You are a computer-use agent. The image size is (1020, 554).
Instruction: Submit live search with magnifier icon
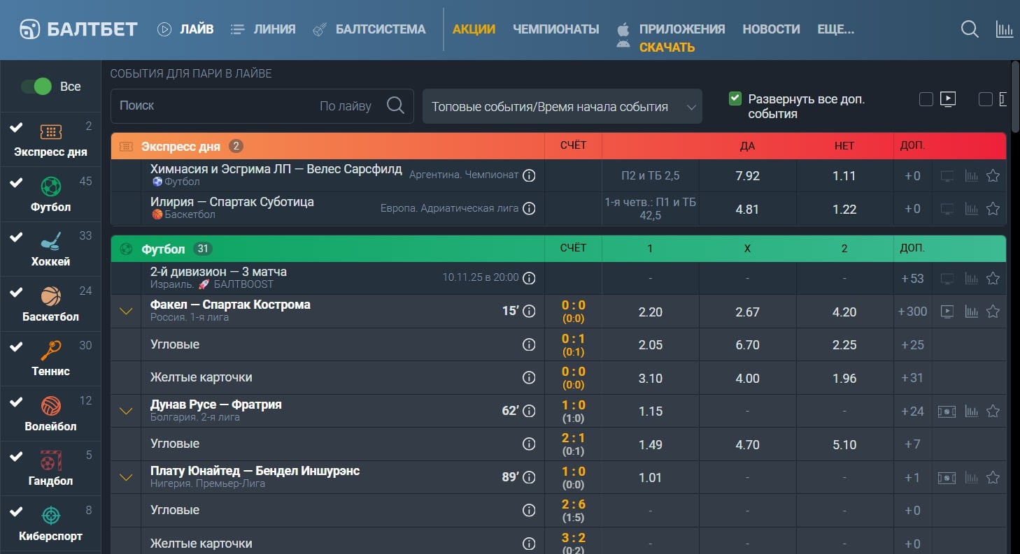(395, 106)
